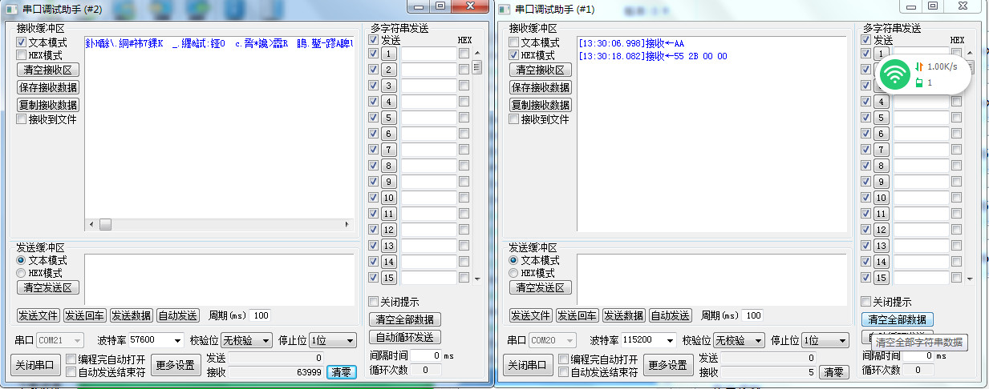
Task: Check HEX box for row 7 in window #2
Action: point(464,150)
